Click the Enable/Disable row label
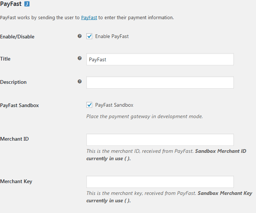 pos(17,37)
